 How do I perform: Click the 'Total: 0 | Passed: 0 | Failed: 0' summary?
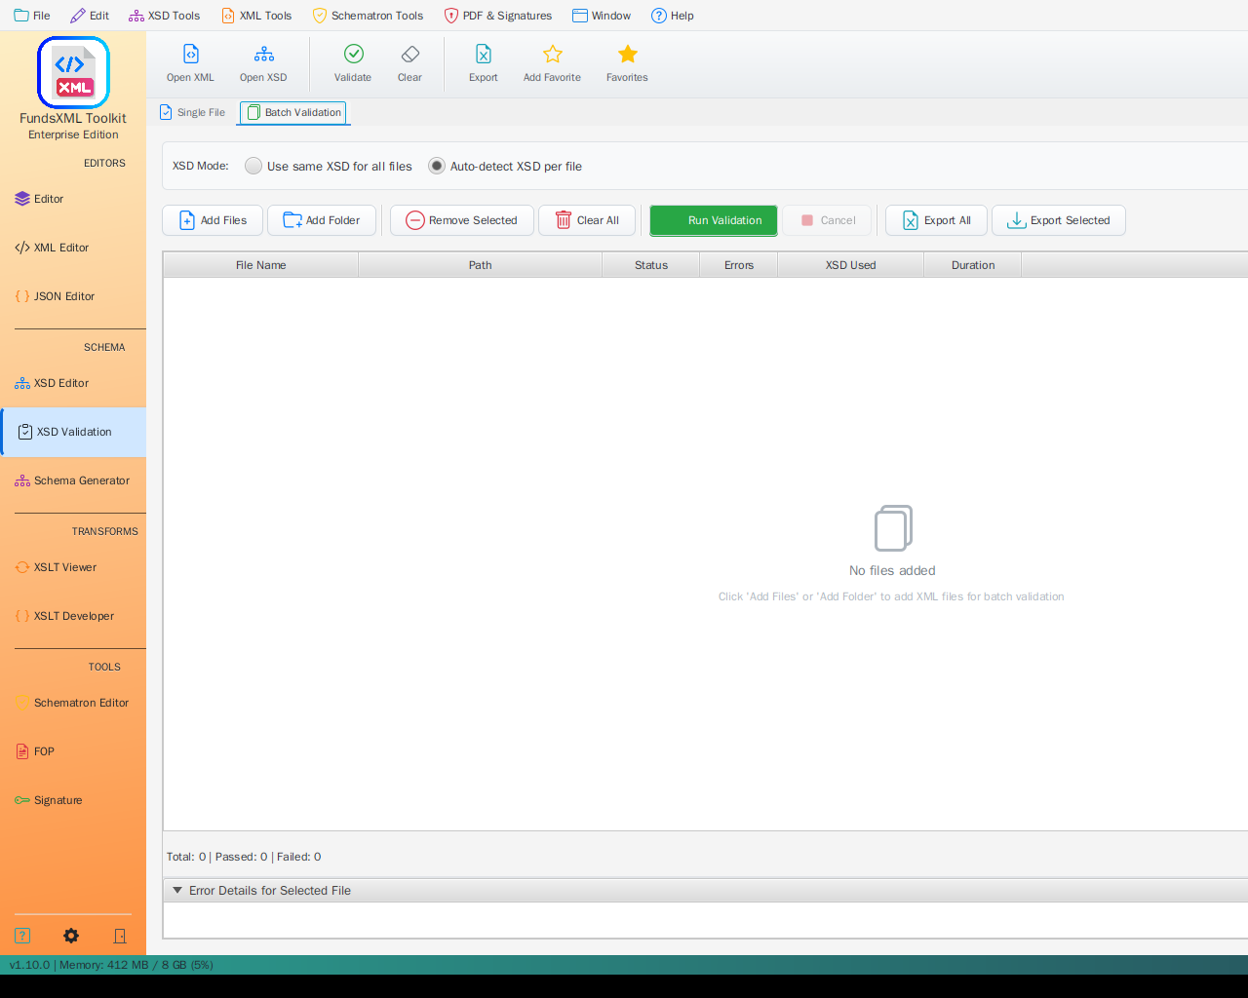click(x=244, y=857)
